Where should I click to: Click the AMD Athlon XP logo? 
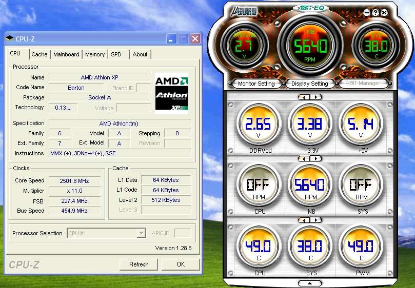[171, 93]
